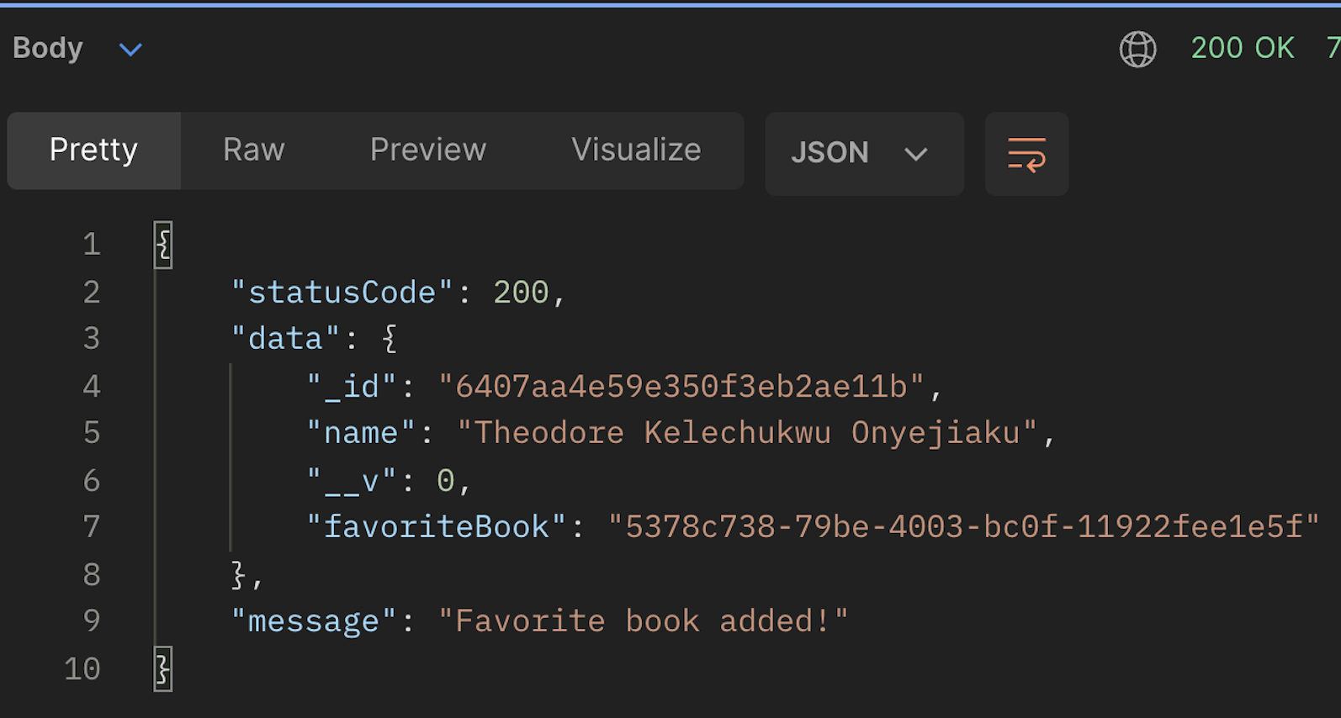Click the "Favorite book added!" message text

pyautogui.click(x=643, y=621)
